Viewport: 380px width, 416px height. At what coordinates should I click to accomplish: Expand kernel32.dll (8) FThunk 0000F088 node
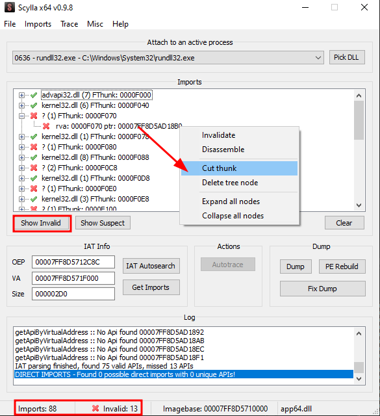click(21, 157)
